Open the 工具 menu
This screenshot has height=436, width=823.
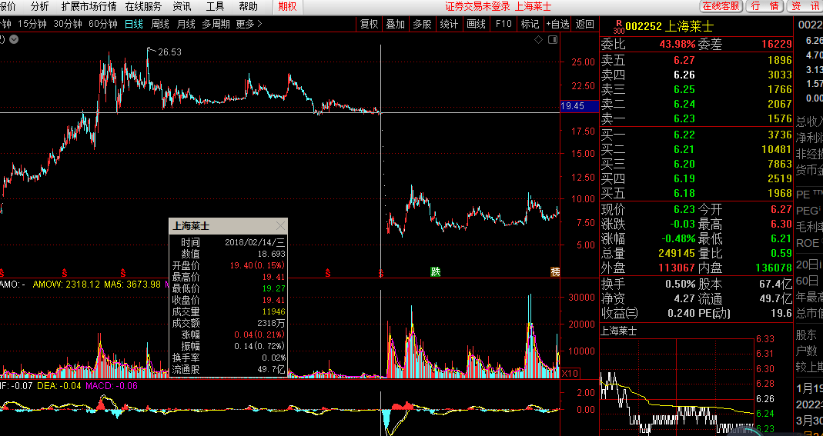(x=215, y=6)
